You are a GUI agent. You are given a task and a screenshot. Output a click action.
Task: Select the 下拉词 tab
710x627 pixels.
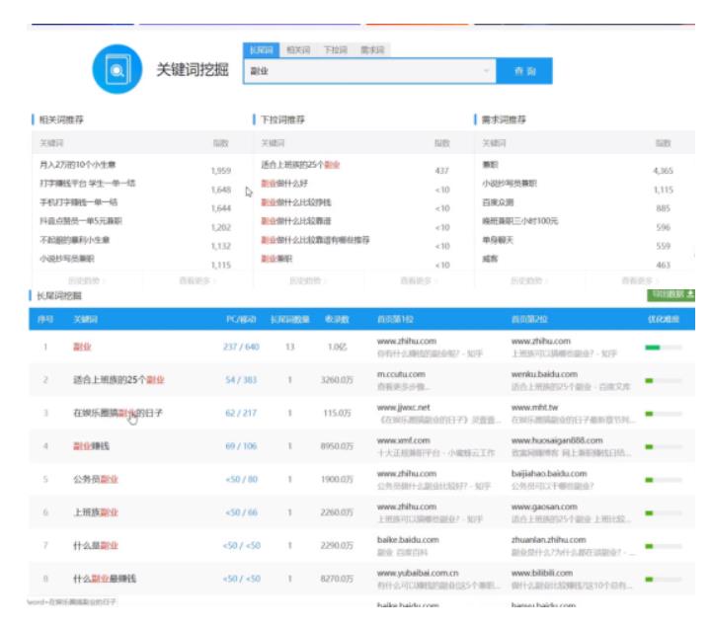point(335,49)
